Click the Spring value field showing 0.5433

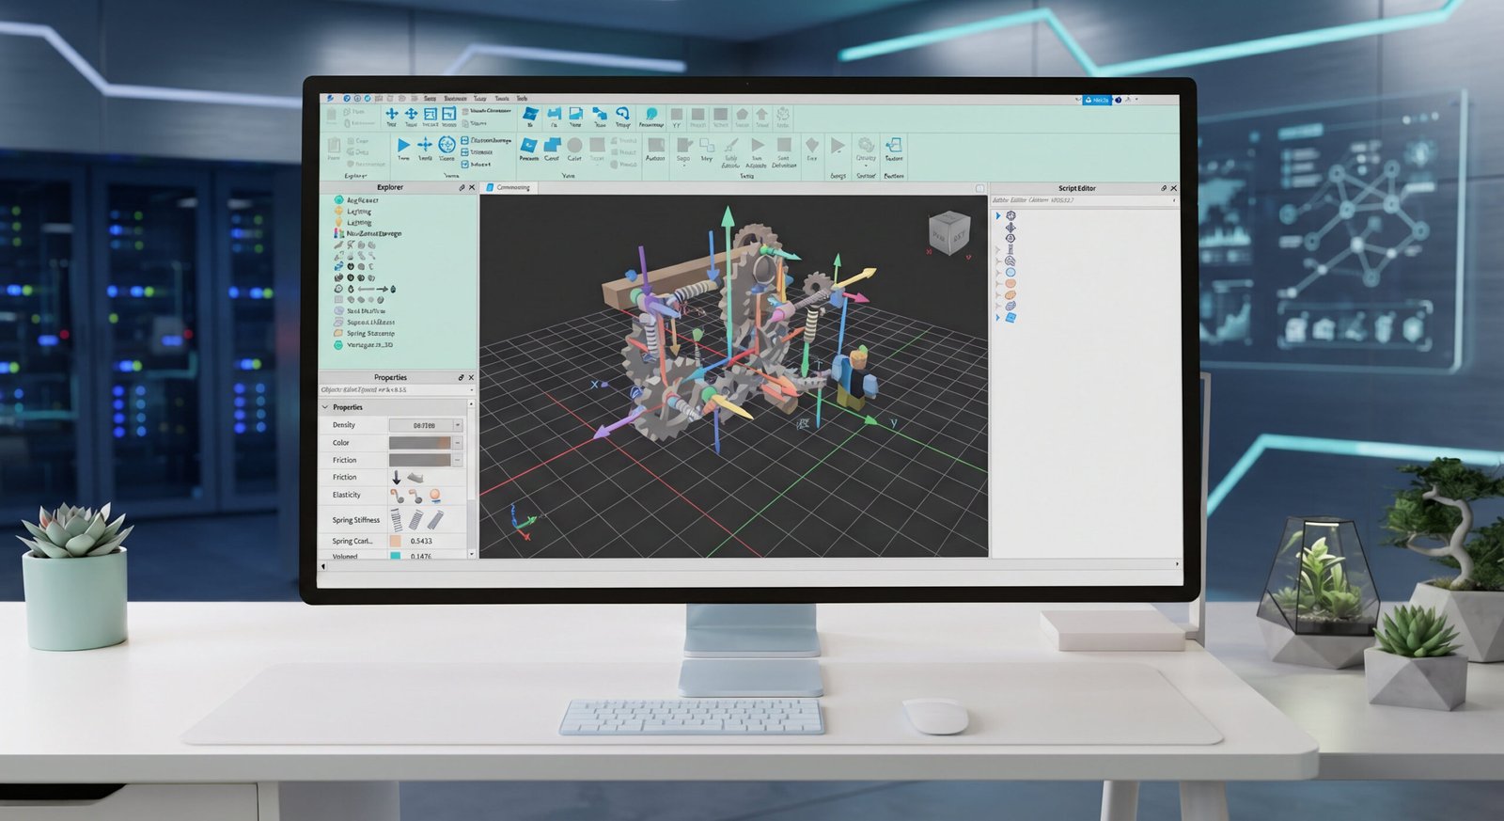point(421,541)
